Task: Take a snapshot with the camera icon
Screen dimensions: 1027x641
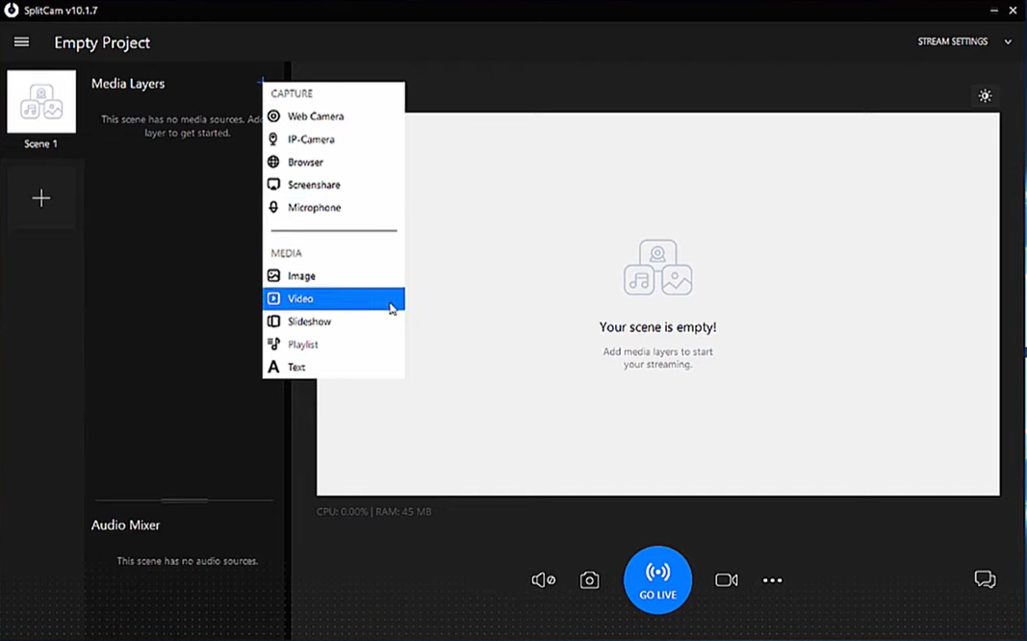Action: click(x=589, y=579)
